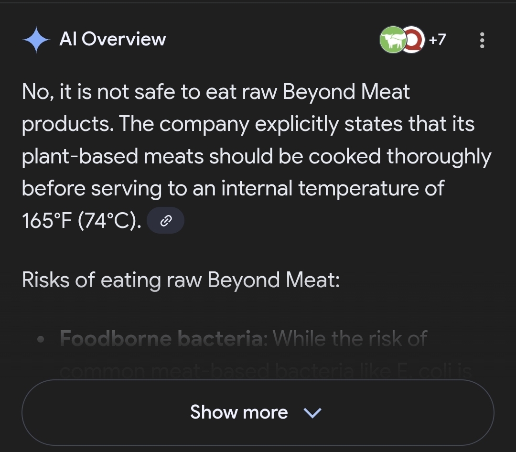Click the +7 additional sources count
516x452 pixels.
point(437,40)
